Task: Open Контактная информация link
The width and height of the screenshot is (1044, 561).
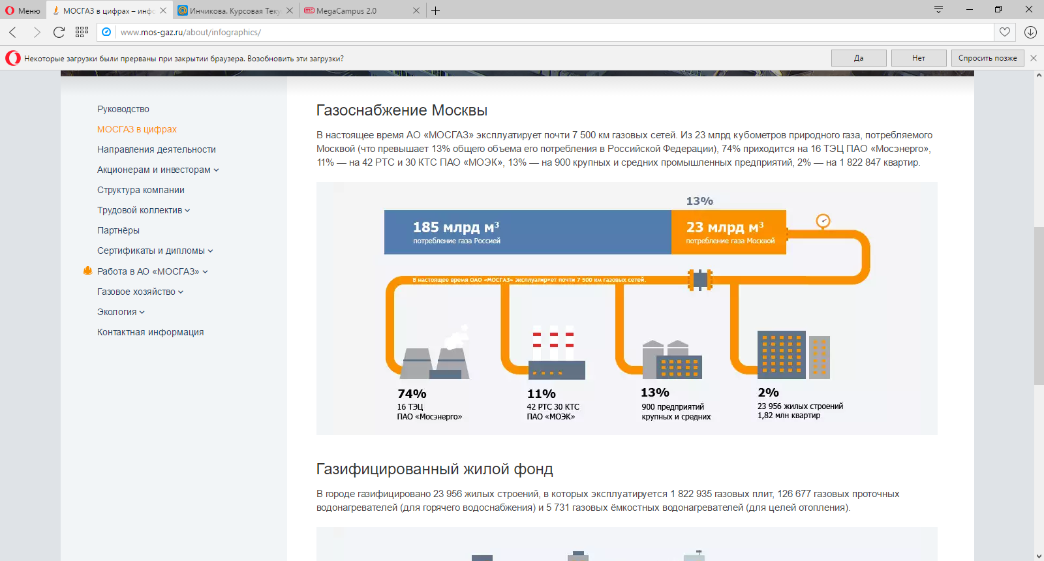Action: tap(151, 332)
